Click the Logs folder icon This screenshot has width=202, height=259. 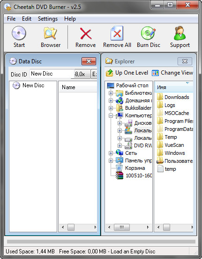point(160,105)
